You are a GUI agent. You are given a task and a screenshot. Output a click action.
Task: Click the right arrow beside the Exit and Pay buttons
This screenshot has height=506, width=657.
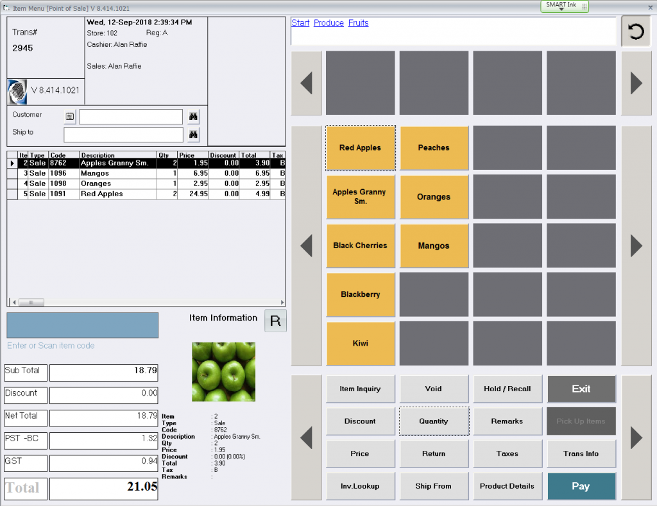(x=636, y=437)
